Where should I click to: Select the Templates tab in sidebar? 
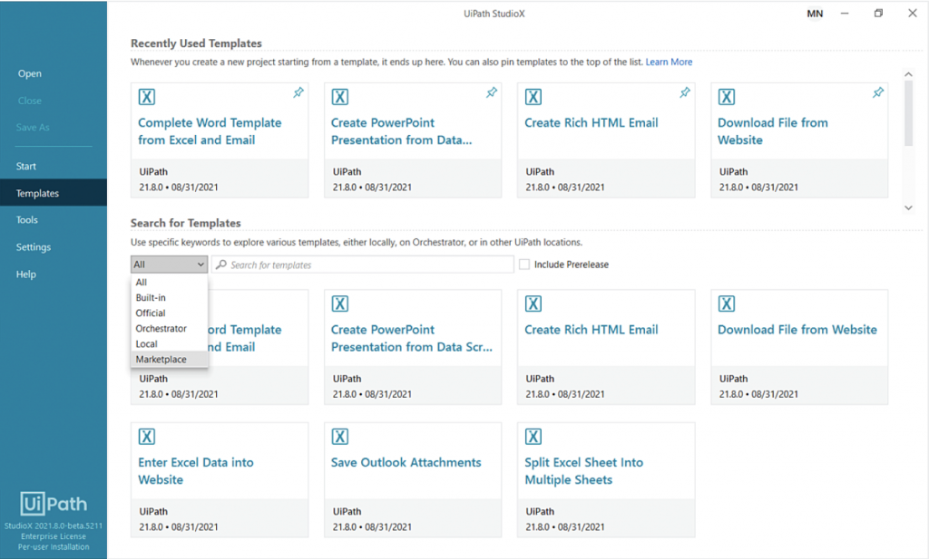54,193
